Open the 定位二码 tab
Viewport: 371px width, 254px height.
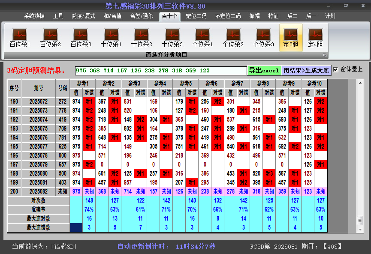pyautogui.click(x=196, y=16)
